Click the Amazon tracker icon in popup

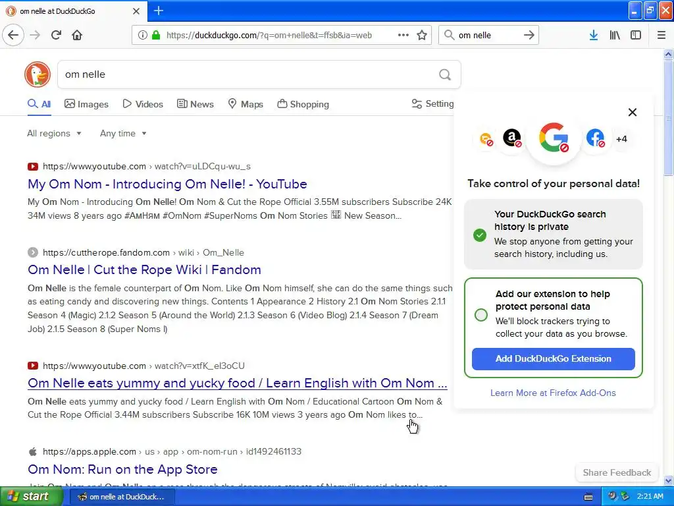(512, 138)
